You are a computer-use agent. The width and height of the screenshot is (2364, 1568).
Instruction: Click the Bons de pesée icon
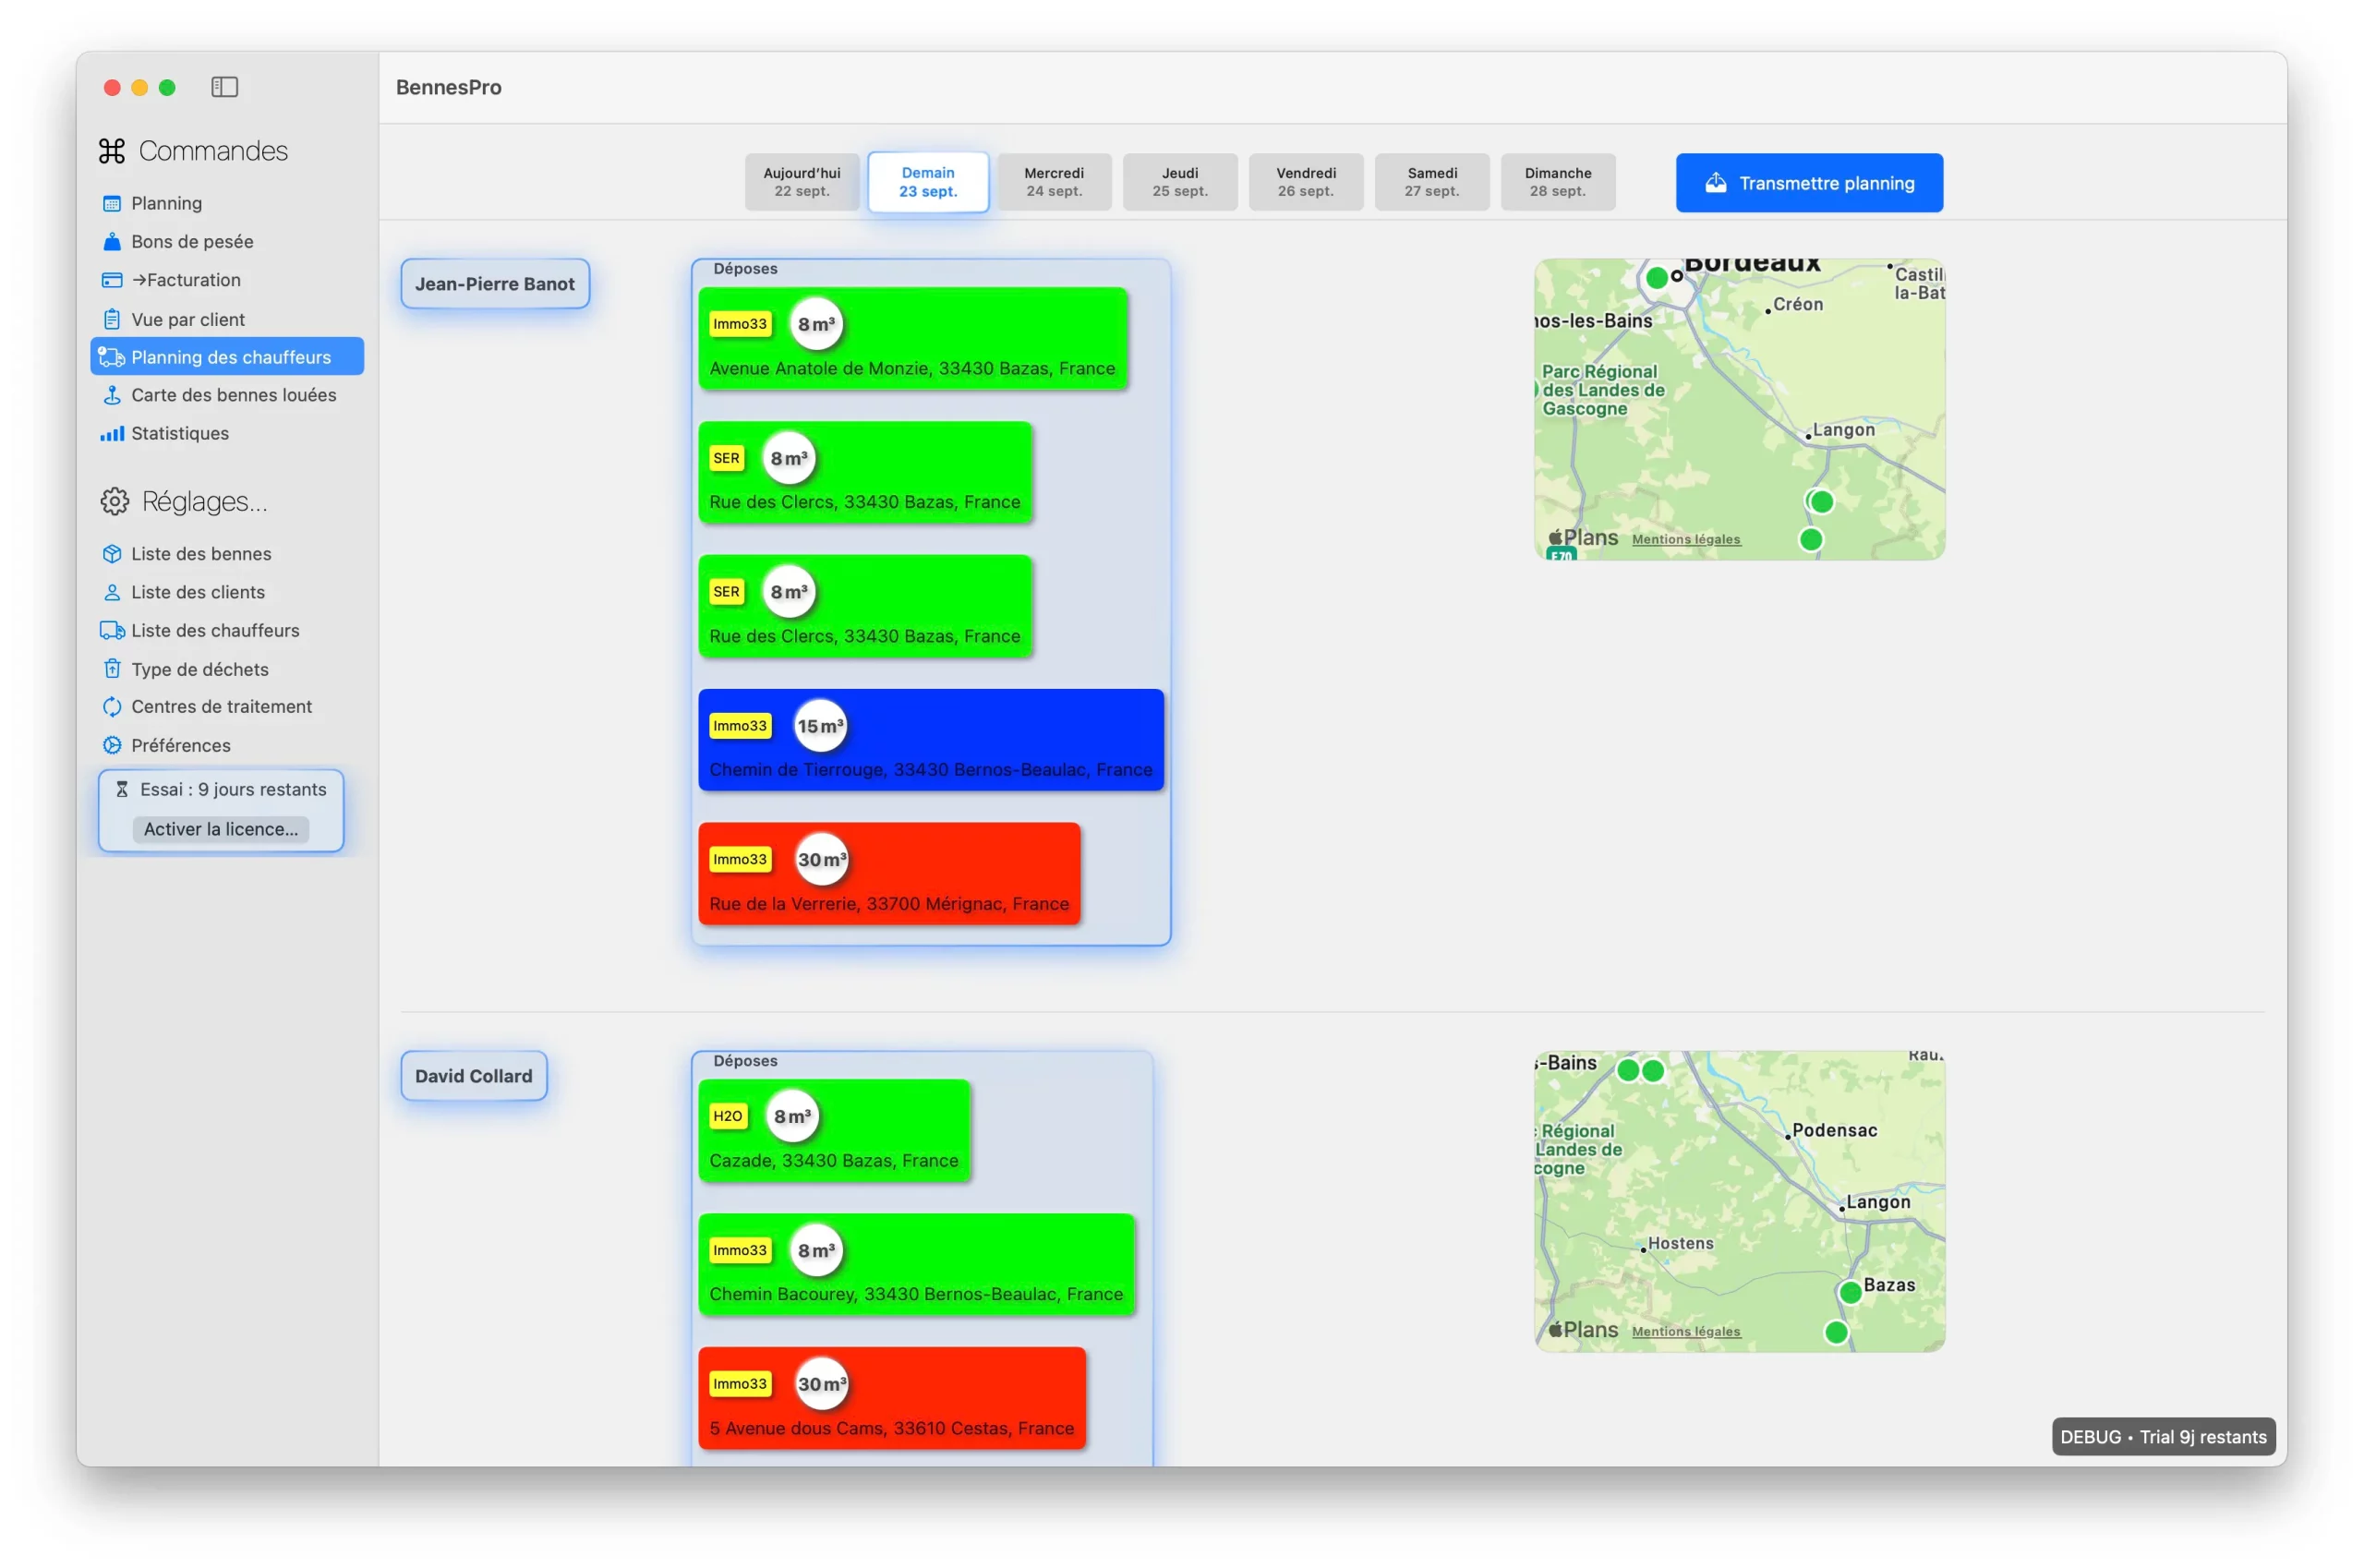click(112, 242)
